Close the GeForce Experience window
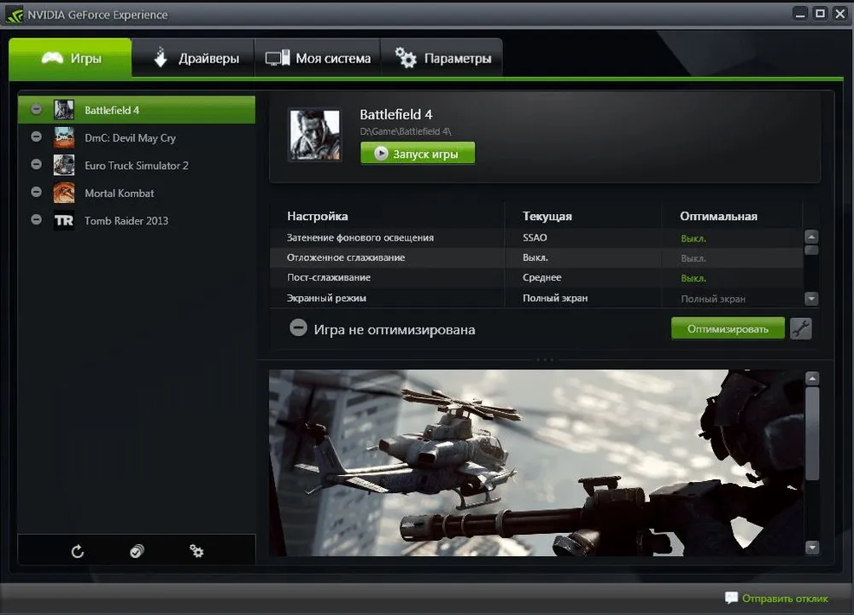Screen dimensions: 854x615 point(840,14)
